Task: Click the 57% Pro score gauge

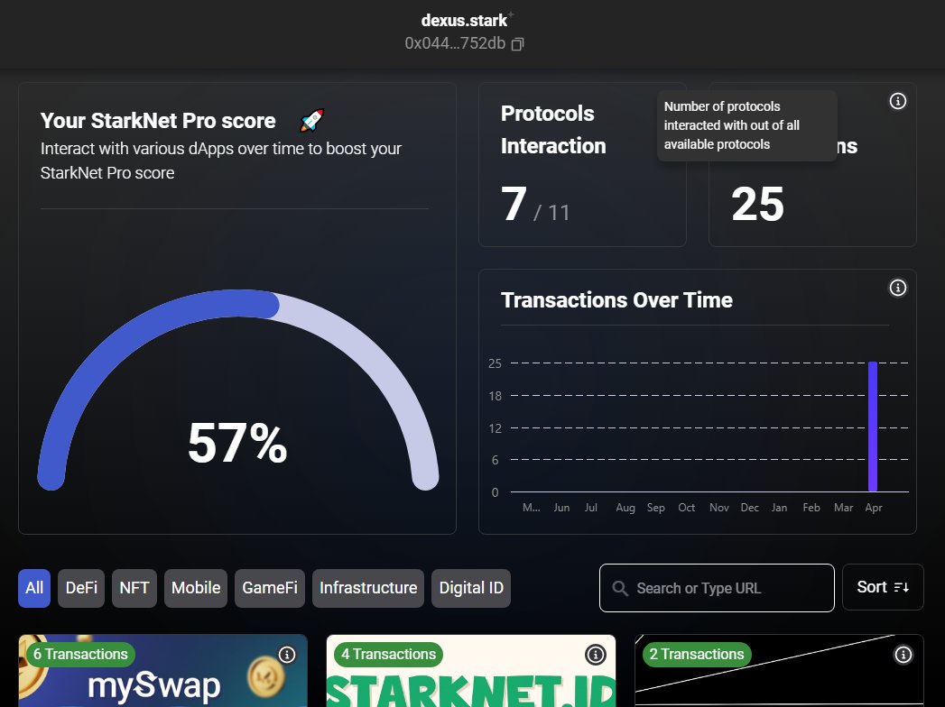Action: (236, 442)
